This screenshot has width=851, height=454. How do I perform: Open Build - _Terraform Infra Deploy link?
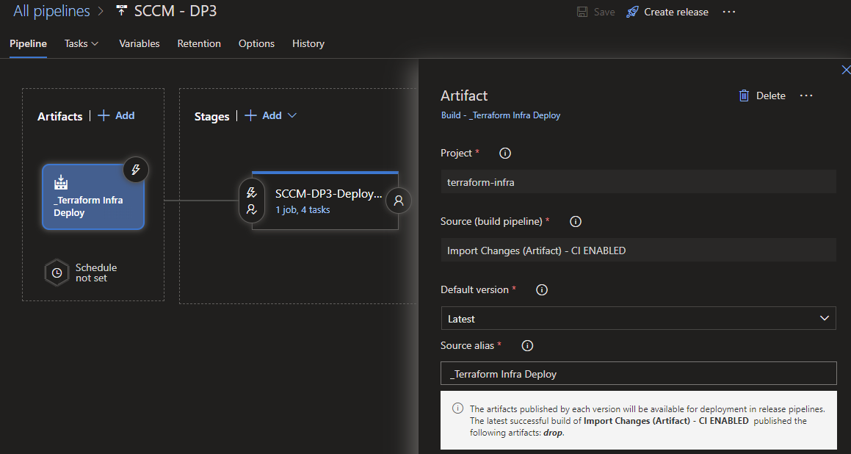click(x=501, y=115)
